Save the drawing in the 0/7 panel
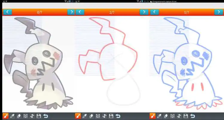 [39, 116]
